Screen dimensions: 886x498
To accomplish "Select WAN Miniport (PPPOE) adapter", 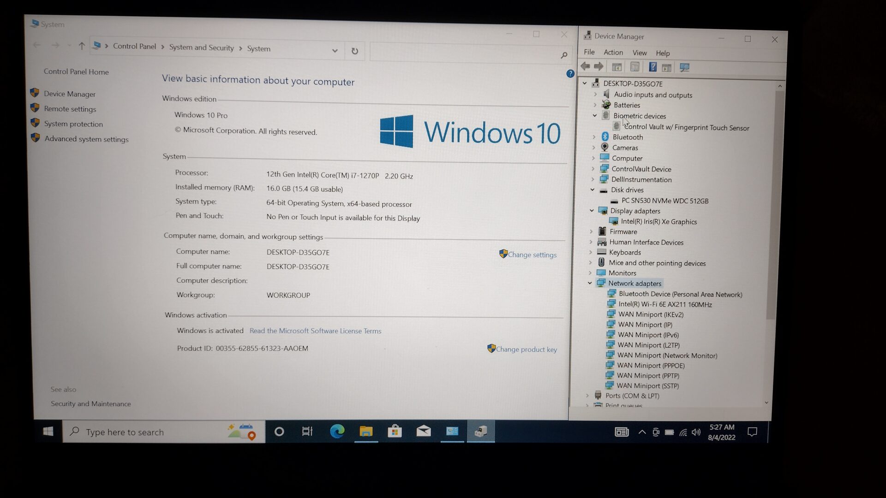I will pyautogui.click(x=651, y=366).
